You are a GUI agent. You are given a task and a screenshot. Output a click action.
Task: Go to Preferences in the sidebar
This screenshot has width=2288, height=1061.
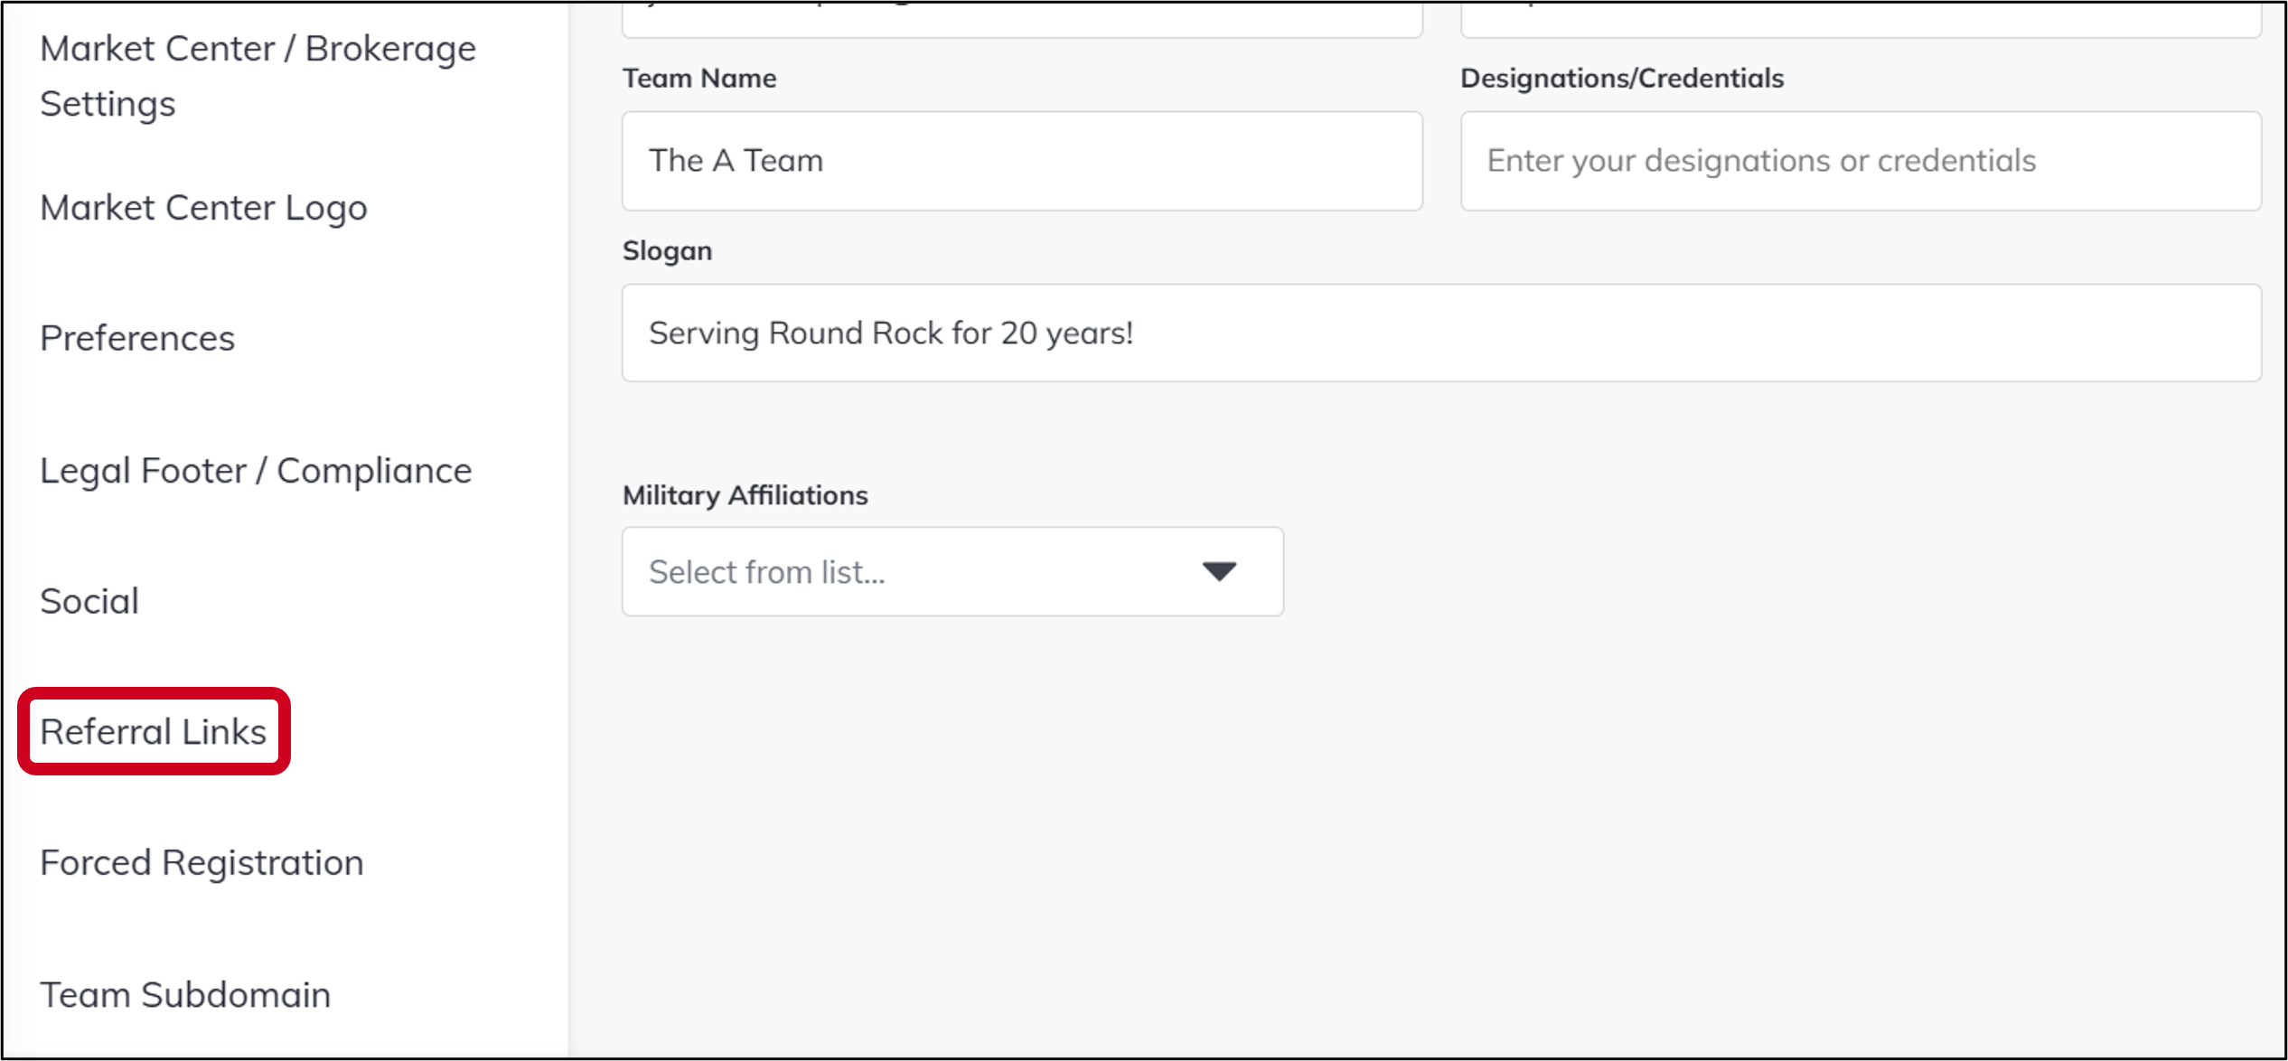click(137, 338)
